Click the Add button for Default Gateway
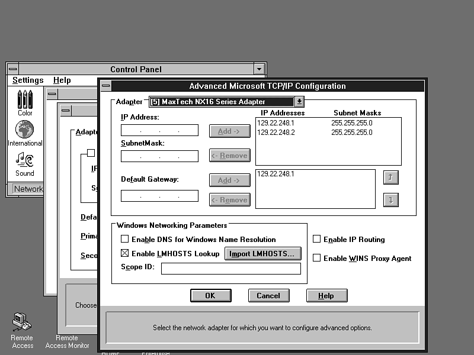The width and height of the screenshot is (474, 355). point(229,180)
